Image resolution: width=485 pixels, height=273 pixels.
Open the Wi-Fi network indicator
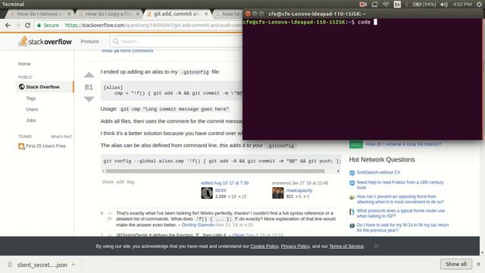(x=386, y=5)
